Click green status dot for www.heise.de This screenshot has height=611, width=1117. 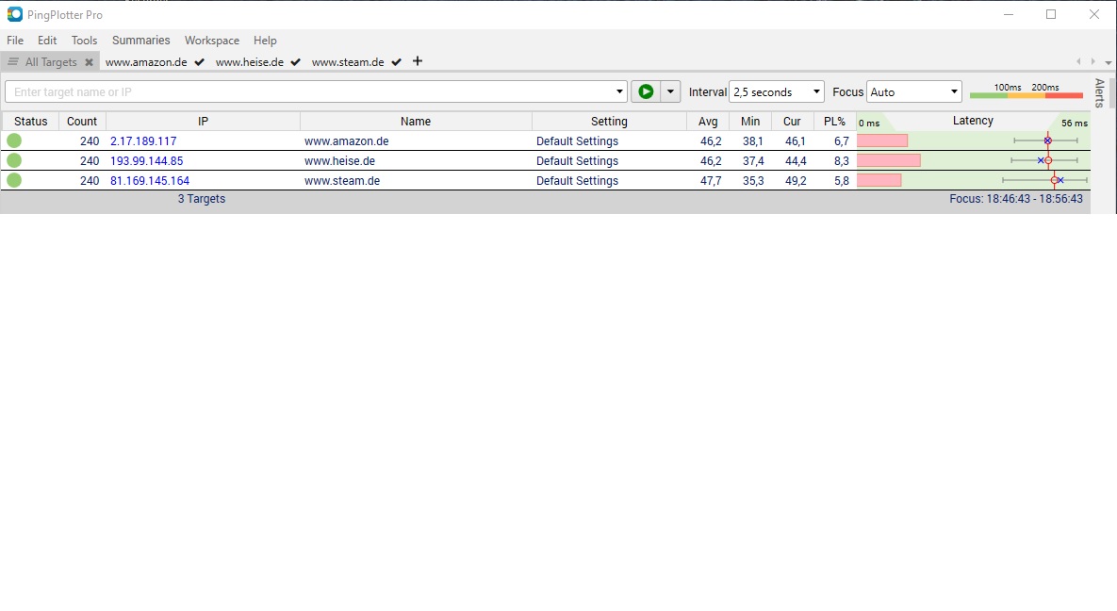pyautogui.click(x=14, y=160)
